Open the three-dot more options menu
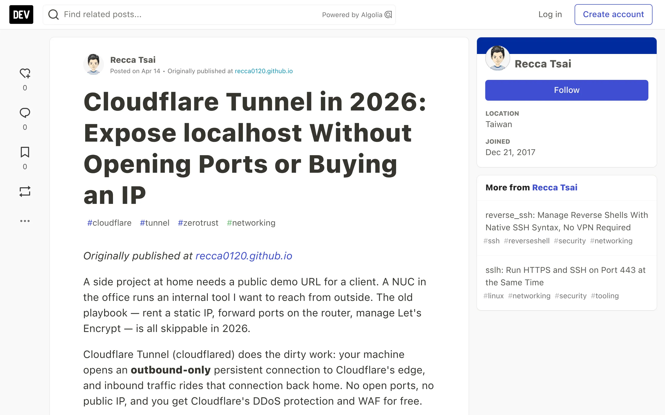The height and width of the screenshot is (415, 665). click(x=25, y=221)
